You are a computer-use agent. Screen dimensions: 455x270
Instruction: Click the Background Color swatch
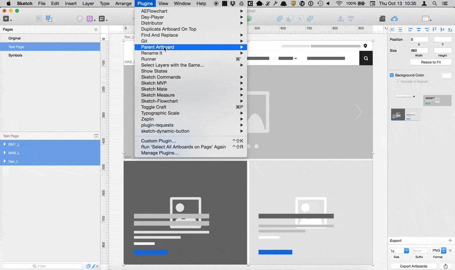(x=446, y=76)
